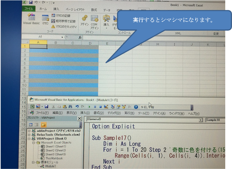Image resolution: width=232 pixels, height=169 pixels.
Task: Switch to the 数式 ribbon tab
Action: pyautogui.click(x=94, y=10)
